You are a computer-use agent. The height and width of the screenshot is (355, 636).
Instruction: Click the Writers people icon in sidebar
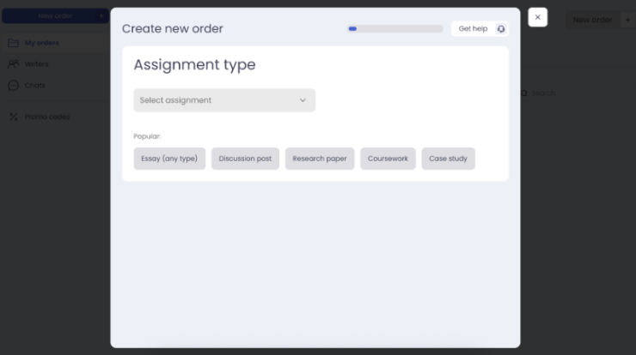(x=13, y=64)
